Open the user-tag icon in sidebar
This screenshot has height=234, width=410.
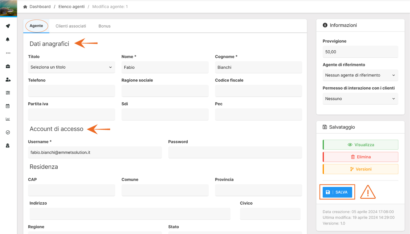8,80
